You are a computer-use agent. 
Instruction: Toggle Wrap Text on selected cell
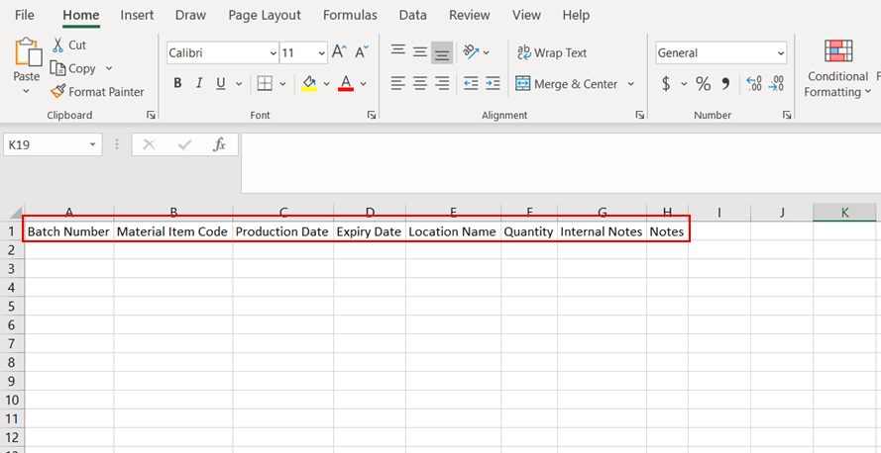(552, 53)
